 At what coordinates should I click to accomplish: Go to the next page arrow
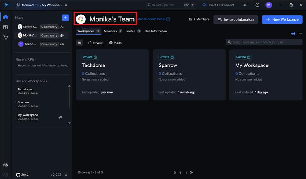tap(186, 173)
